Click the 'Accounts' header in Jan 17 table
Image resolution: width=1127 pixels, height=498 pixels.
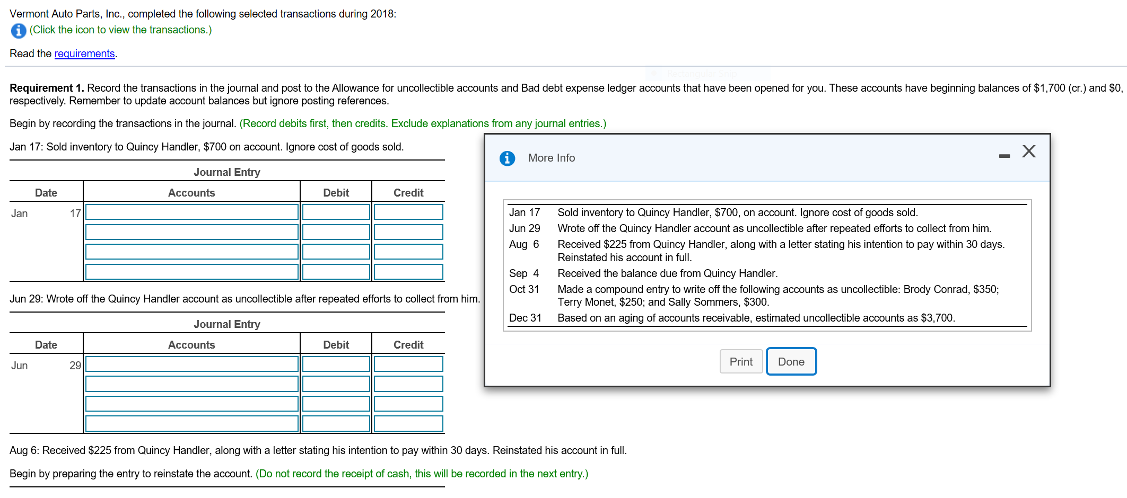click(191, 193)
